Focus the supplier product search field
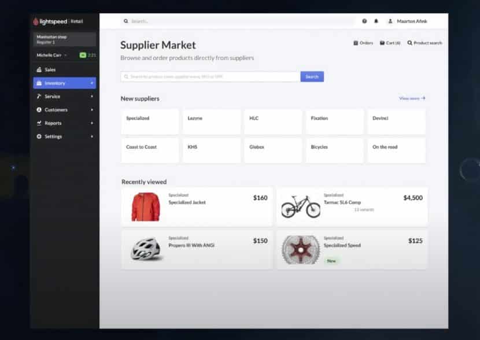This screenshot has width=480, height=340. coord(211,76)
